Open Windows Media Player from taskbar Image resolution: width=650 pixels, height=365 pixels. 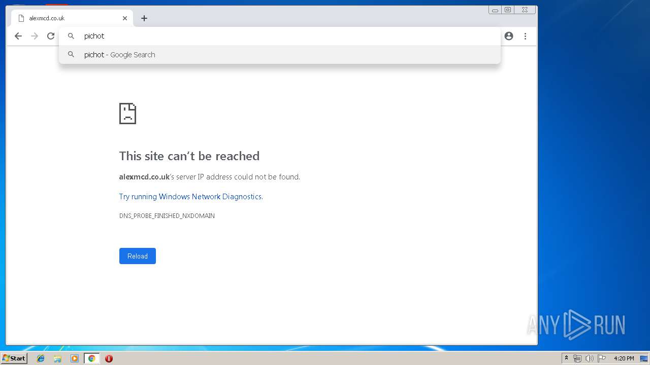[x=75, y=358]
